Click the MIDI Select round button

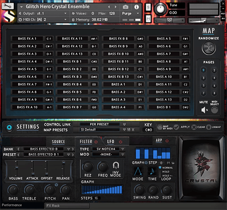coord(214,110)
